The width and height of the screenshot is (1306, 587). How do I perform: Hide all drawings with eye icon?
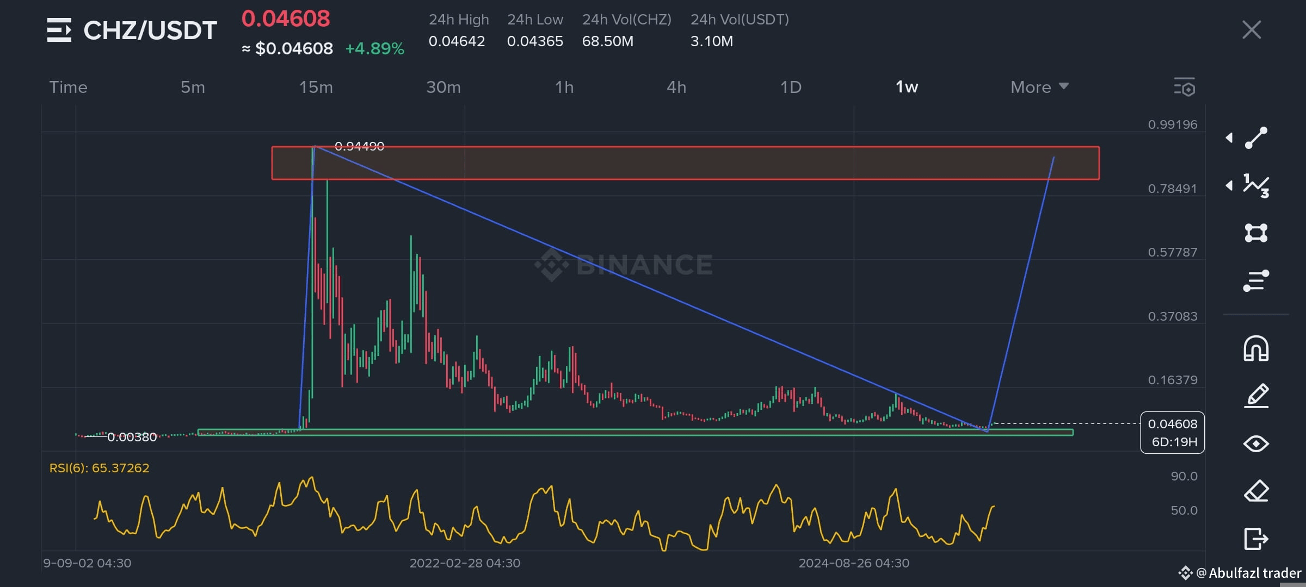point(1256,444)
